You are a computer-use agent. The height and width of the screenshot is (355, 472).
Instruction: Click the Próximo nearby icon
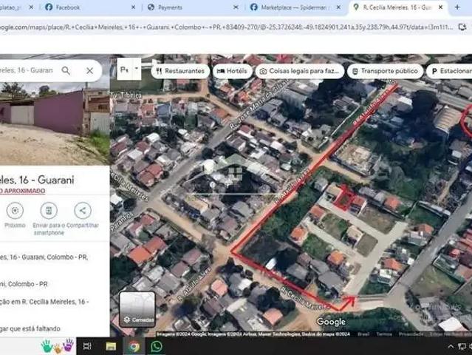[15, 211]
